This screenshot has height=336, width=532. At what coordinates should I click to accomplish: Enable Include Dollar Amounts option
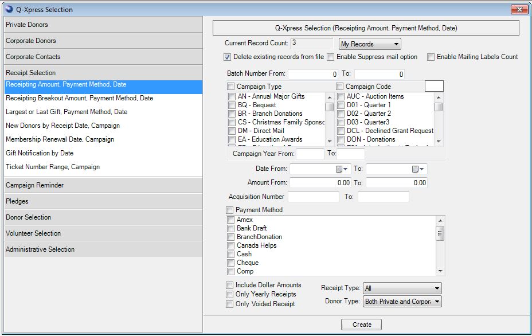coord(230,285)
